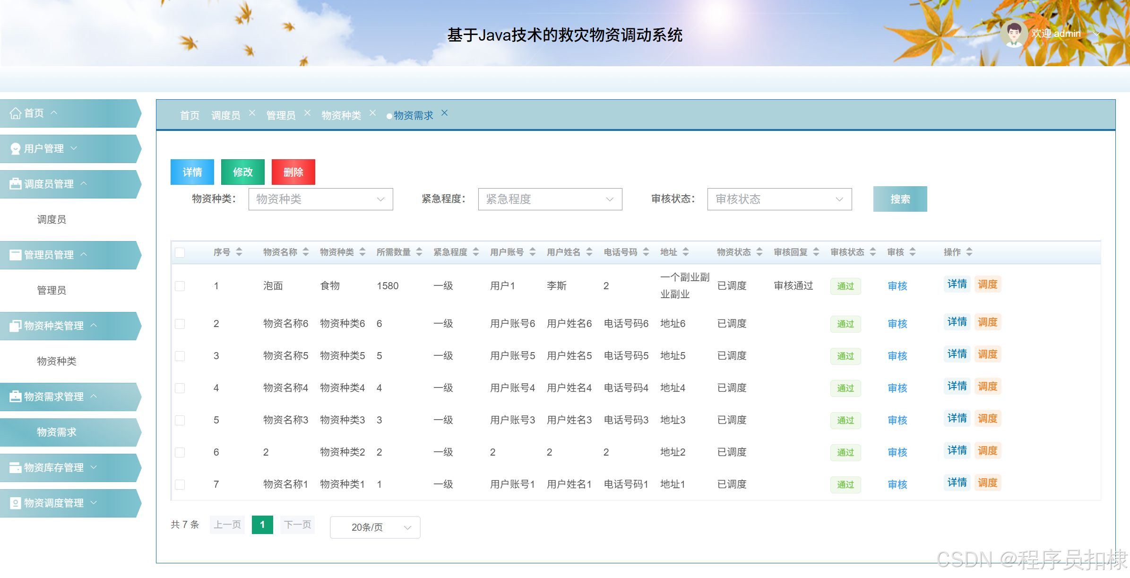Viewport: 1130px width, 578px height.
Task: Check the row checkbox for 物资名称3
Action: [180, 420]
